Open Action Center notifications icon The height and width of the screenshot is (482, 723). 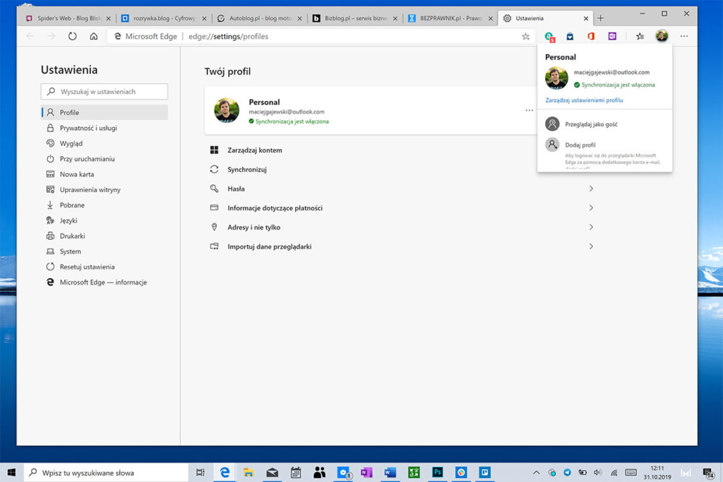(x=709, y=473)
